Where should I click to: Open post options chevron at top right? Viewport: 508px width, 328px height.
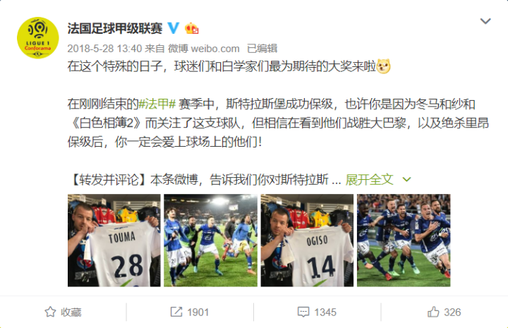click(x=485, y=21)
